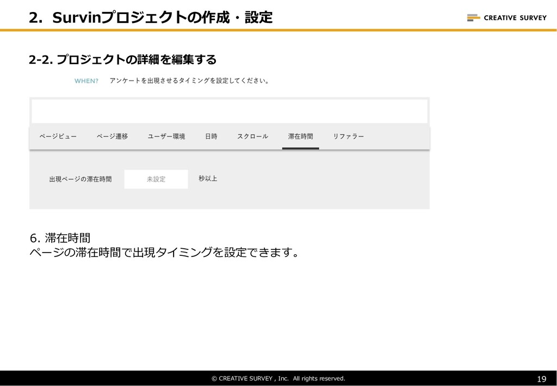This screenshot has height=386, width=557.
Task: Click the 出現ページの滞在時間 label
Action: coord(81,179)
